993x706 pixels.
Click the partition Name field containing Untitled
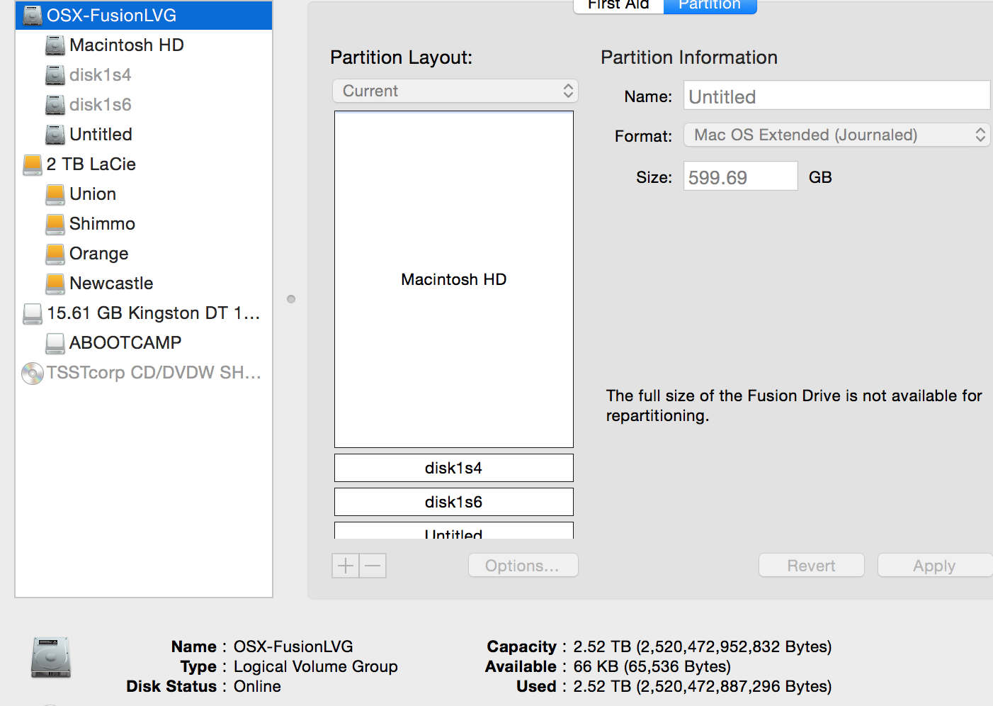[x=836, y=95]
